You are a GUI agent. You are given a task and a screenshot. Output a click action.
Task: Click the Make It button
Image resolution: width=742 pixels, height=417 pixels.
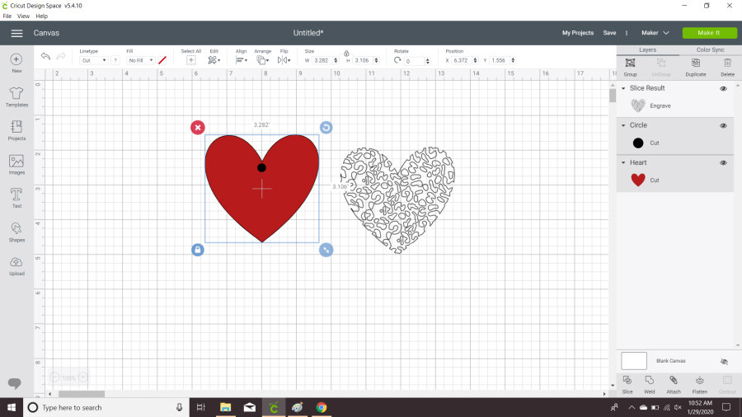point(708,33)
